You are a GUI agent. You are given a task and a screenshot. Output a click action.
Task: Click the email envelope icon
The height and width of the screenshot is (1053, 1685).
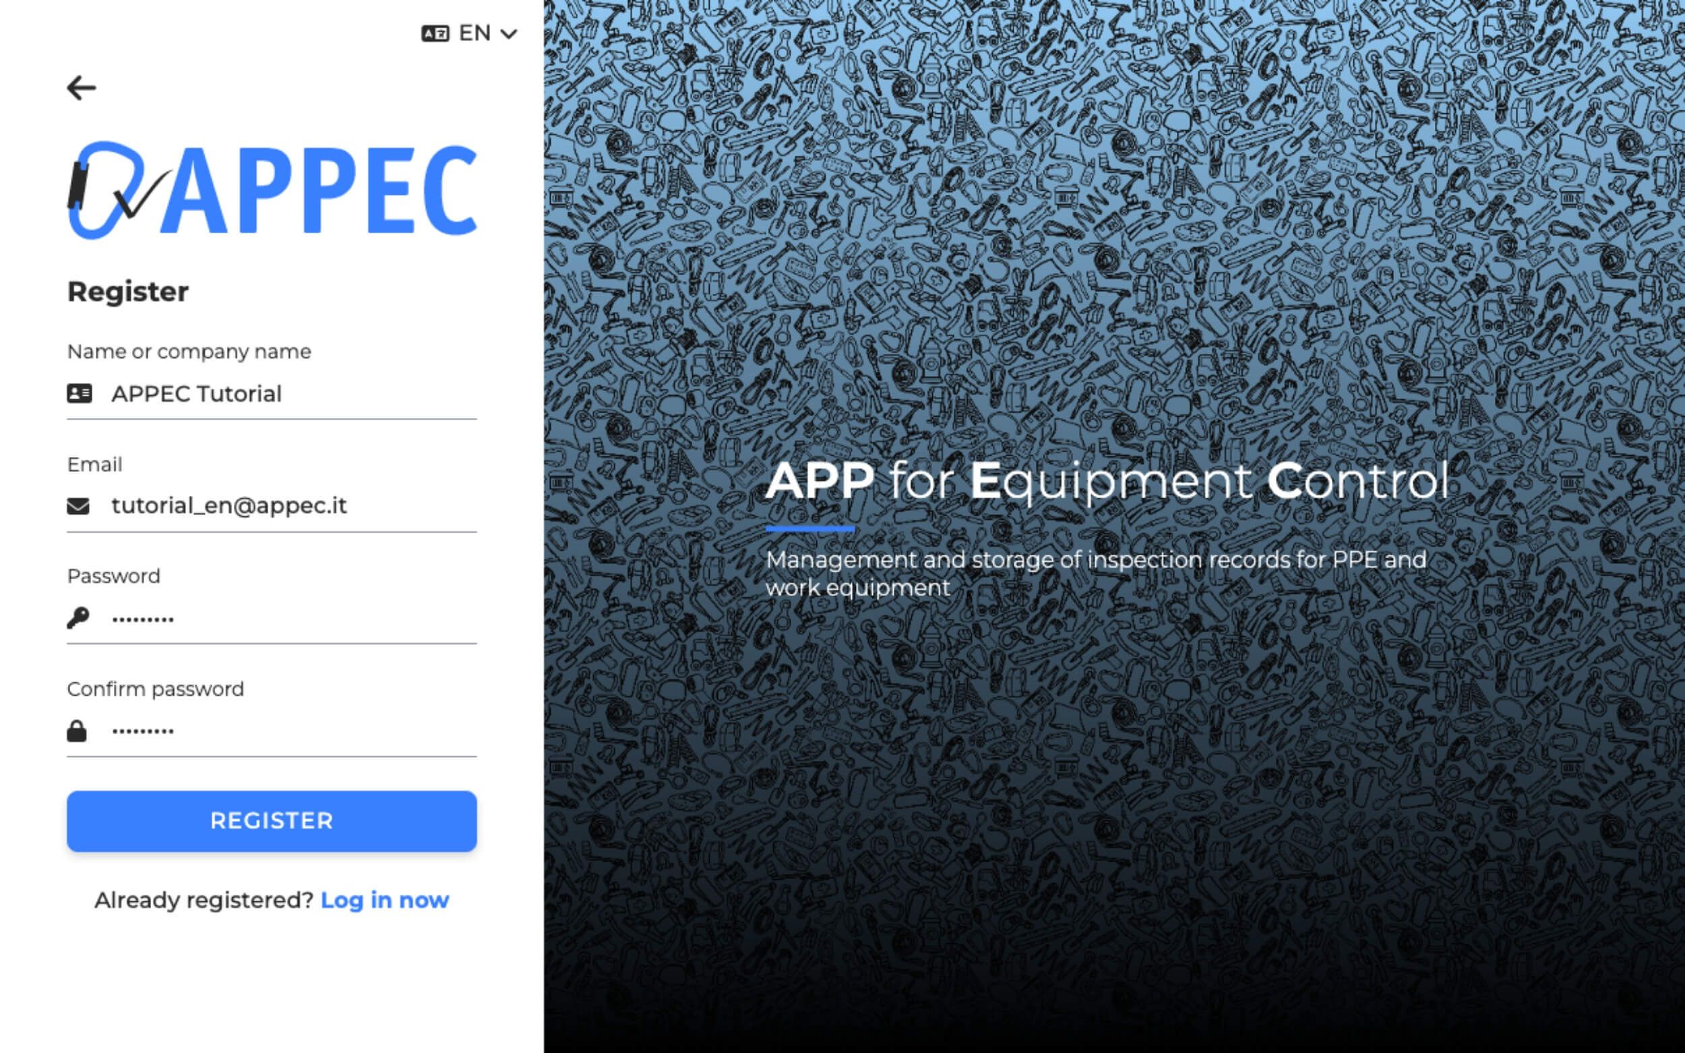pyautogui.click(x=79, y=506)
